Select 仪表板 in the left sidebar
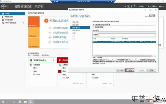The width and height of the screenshot is (166, 104). point(12,14)
